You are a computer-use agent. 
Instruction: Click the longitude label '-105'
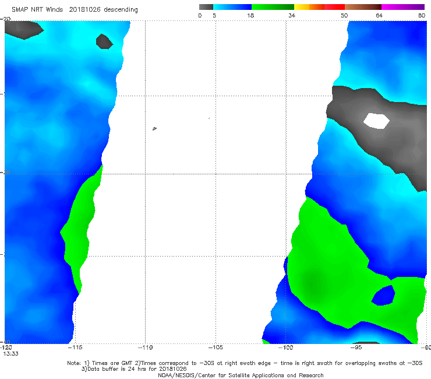click(216, 348)
